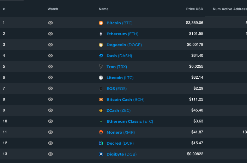Click the Digibyte blue logo
The height and width of the screenshot is (163, 247).
pos(101,154)
